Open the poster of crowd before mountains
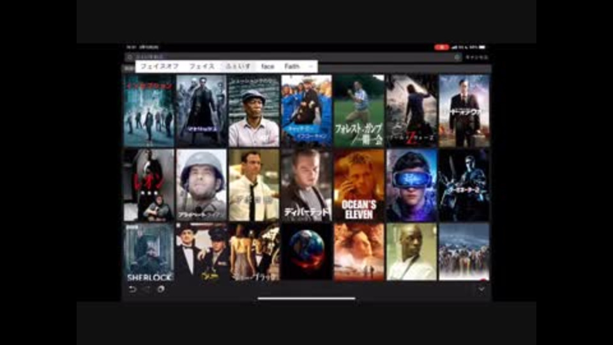Image resolution: width=613 pixels, height=345 pixels. pos(464,252)
